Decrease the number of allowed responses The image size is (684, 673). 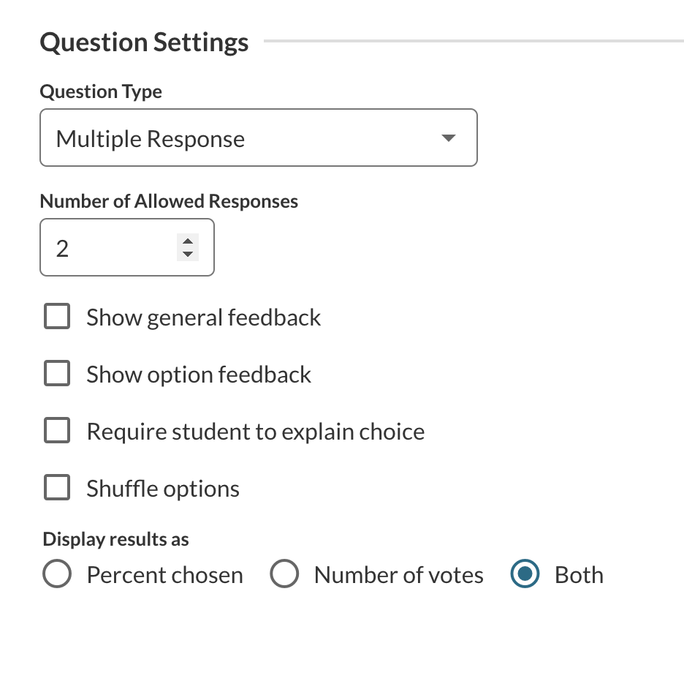click(x=188, y=255)
